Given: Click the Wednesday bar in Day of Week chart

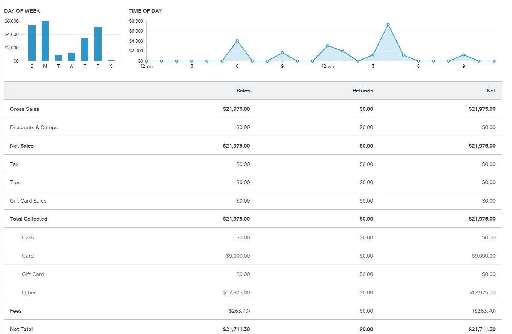Looking at the screenshot, I should (x=72, y=57).
